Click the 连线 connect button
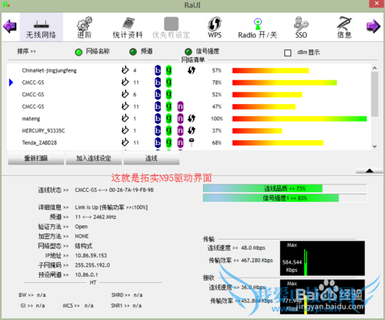The width and height of the screenshot is (385, 320). 152,158
